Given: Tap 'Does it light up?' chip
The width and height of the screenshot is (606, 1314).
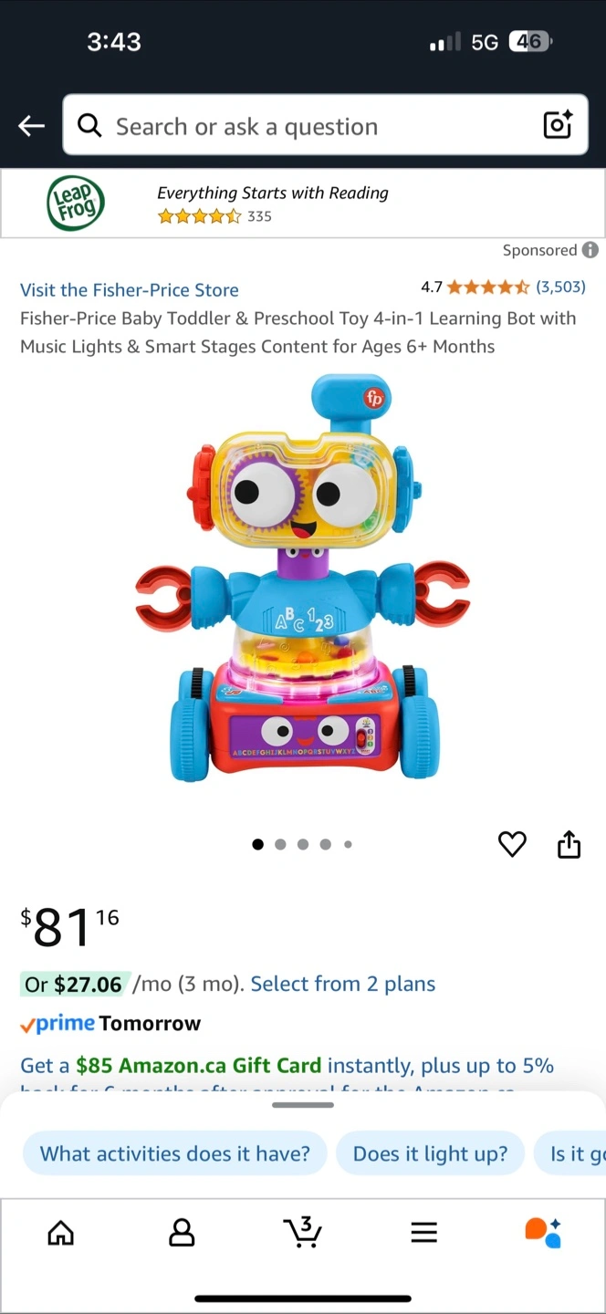Looking at the screenshot, I should [x=430, y=1153].
